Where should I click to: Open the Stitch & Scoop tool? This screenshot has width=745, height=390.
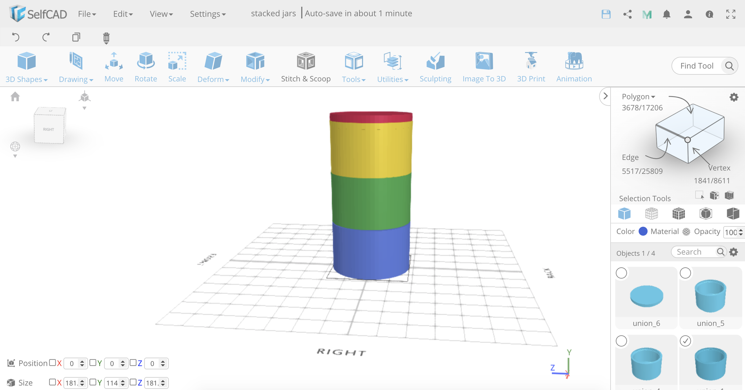305,67
